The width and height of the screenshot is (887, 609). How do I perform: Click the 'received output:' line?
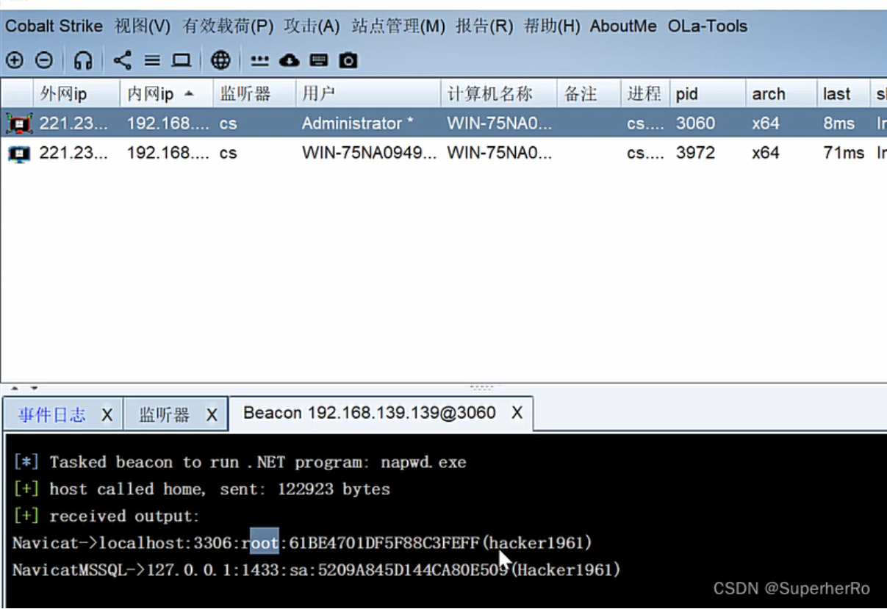coord(107,516)
